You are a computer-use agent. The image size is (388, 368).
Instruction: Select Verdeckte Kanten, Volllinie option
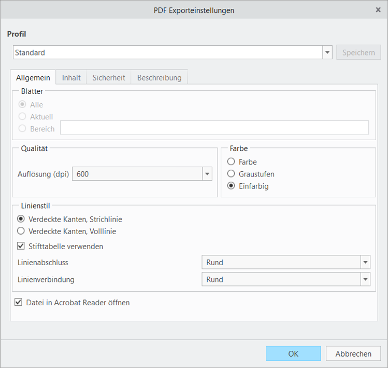pos(21,231)
